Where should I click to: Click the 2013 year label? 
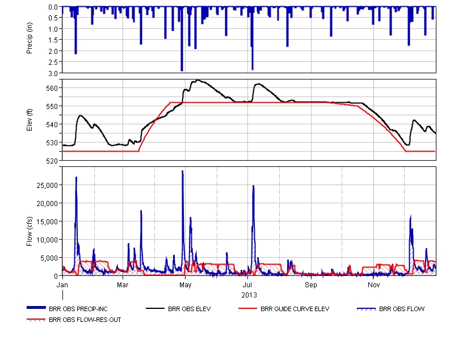coord(249,295)
